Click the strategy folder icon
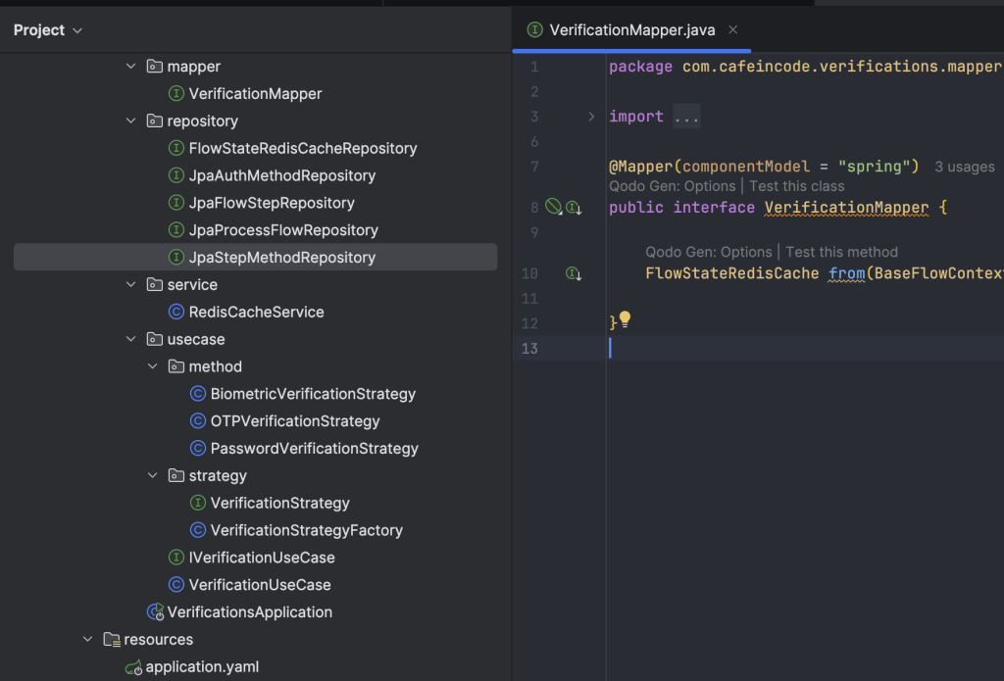 [176, 475]
